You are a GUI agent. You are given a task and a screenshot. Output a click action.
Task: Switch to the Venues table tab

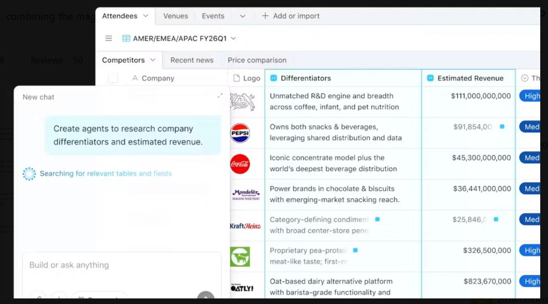click(x=176, y=16)
